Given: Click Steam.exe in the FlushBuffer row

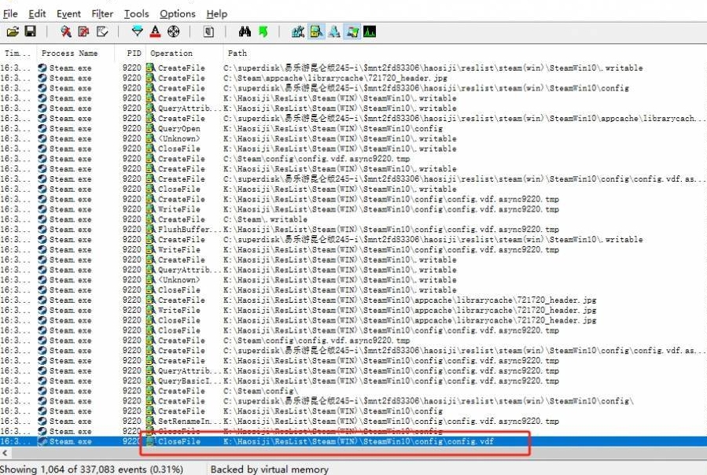Looking at the screenshot, I should click(70, 229).
